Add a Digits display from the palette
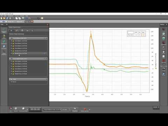This screenshot has width=168, height=126. pyautogui.click(x=164, y=47)
